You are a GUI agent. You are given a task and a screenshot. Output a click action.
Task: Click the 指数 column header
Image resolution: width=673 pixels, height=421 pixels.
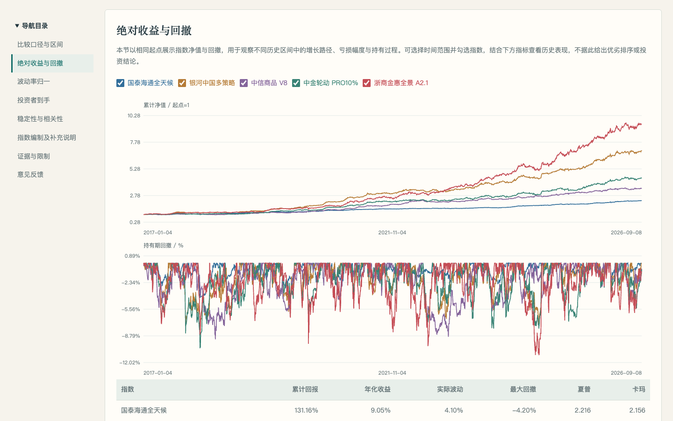pos(128,389)
